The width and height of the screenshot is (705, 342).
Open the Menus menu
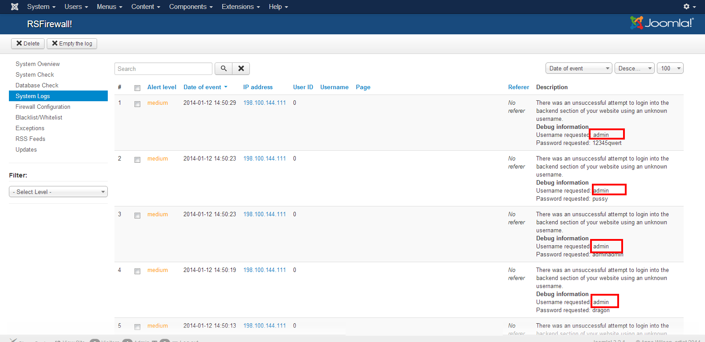110,7
